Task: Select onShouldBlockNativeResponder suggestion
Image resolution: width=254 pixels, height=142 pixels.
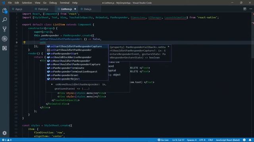Action: (x=77, y=57)
